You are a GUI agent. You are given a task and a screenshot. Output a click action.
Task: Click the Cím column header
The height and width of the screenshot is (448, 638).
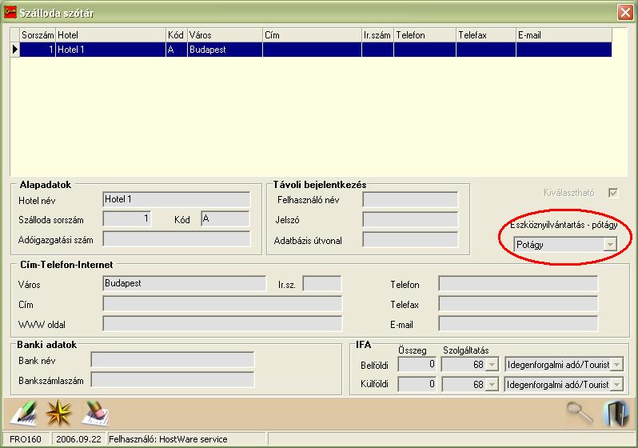(312, 35)
